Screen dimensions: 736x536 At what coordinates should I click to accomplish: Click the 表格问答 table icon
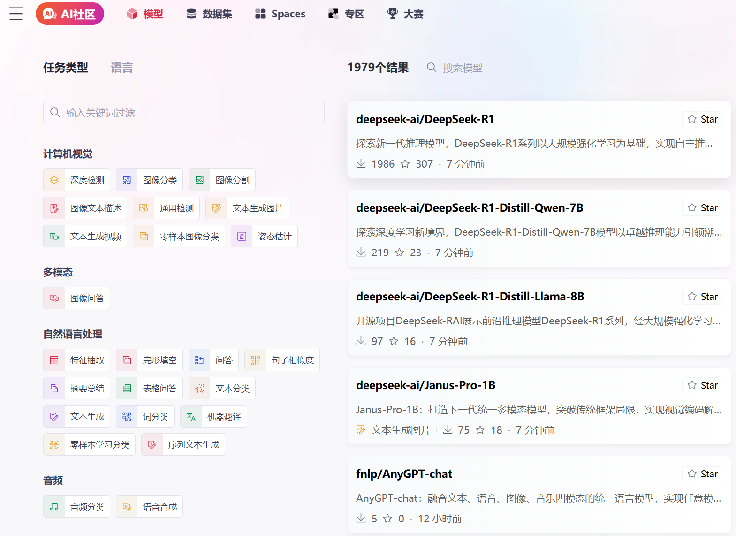(127, 389)
